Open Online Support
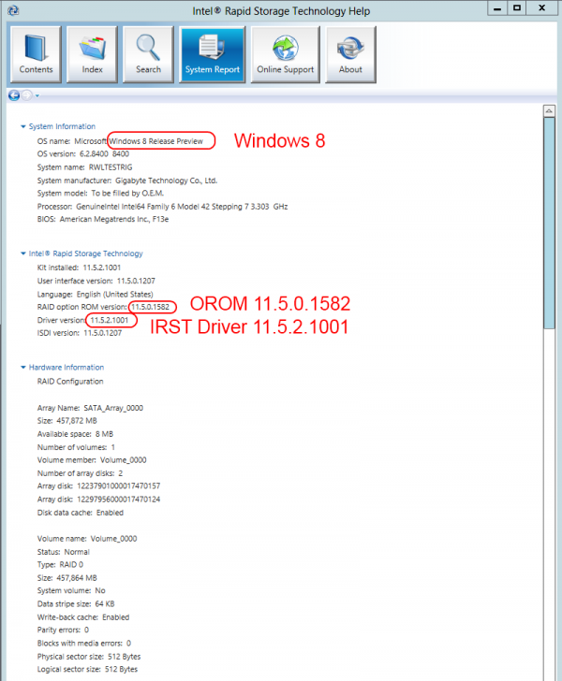 pyautogui.click(x=286, y=54)
